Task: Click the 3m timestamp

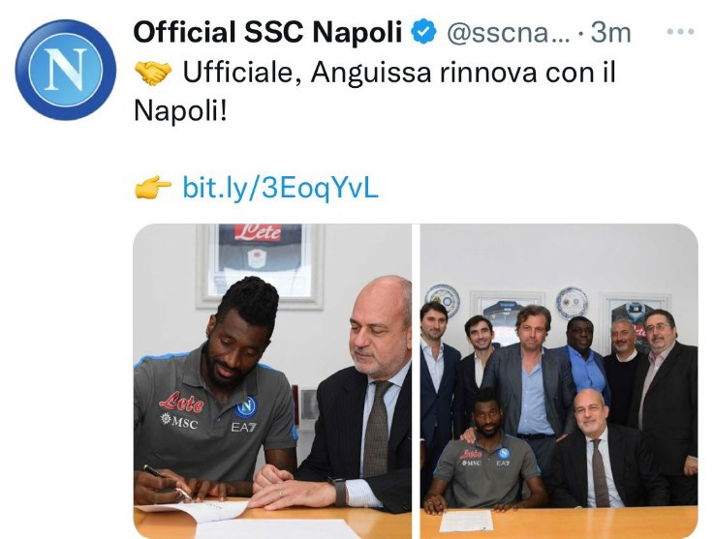Action: pos(610,33)
